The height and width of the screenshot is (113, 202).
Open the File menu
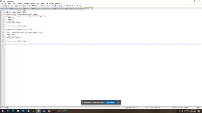(2, 3)
